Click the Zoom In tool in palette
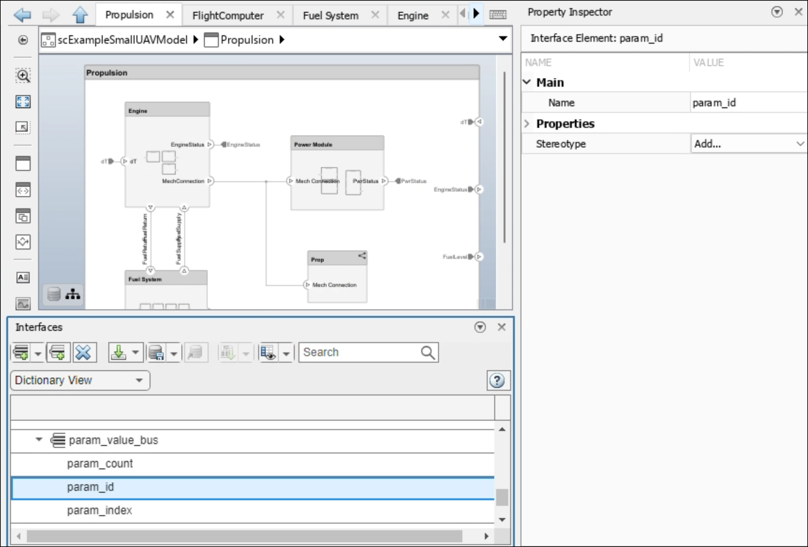This screenshot has width=808, height=547. (23, 75)
